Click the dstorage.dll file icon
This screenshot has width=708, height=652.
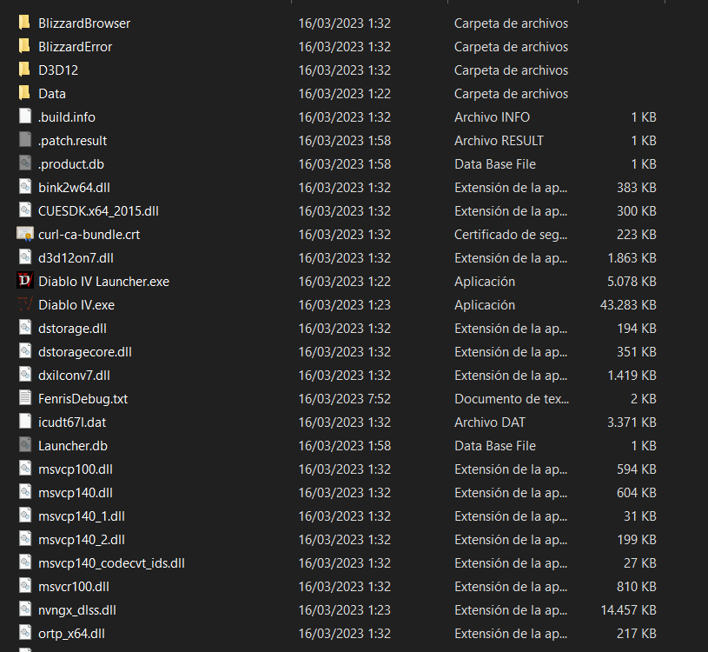point(25,328)
